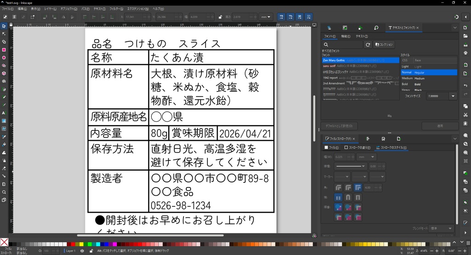This screenshot has height=255, width=471.
Task: Open the end marker dropdown
Action: coord(377,177)
